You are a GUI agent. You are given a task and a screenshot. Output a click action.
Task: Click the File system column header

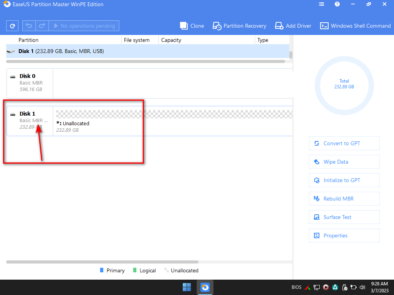coord(137,40)
